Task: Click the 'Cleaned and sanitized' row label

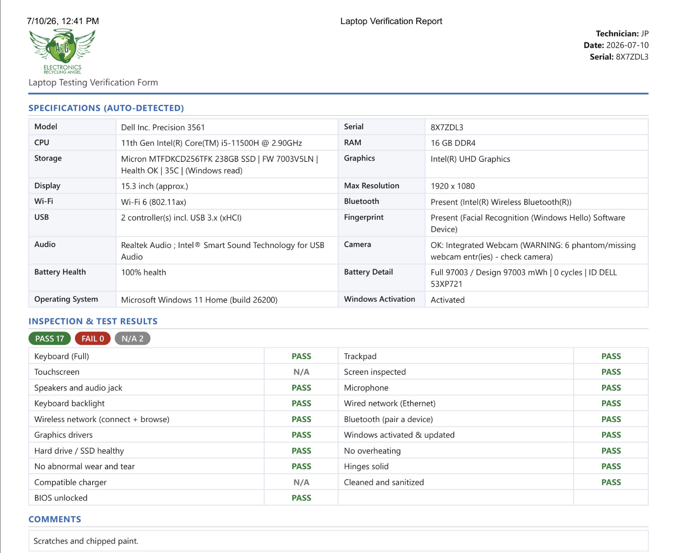Action: tap(384, 482)
